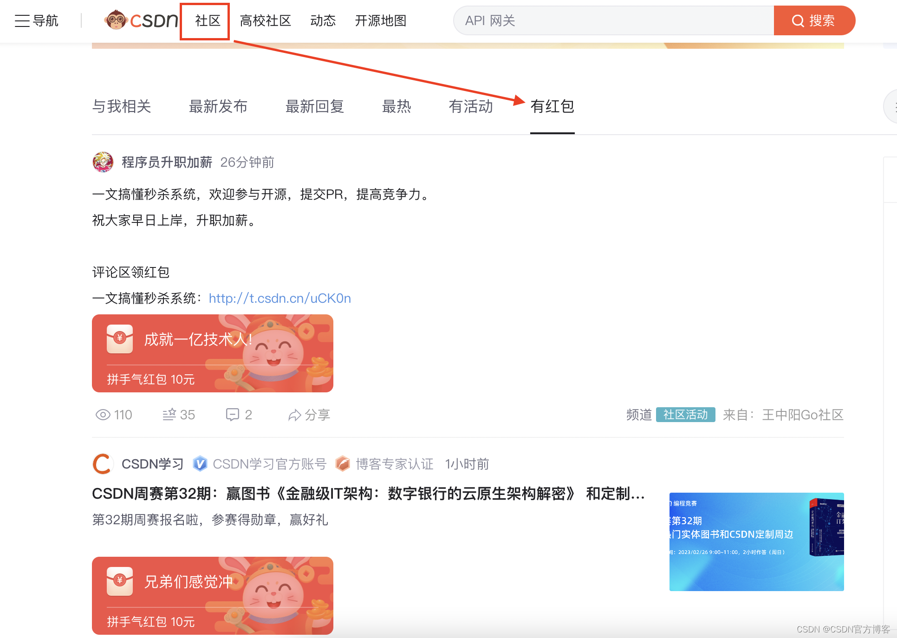Screen dimensions: 897x638
Task: Click the 分享 share icon
Action: coord(294,415)
